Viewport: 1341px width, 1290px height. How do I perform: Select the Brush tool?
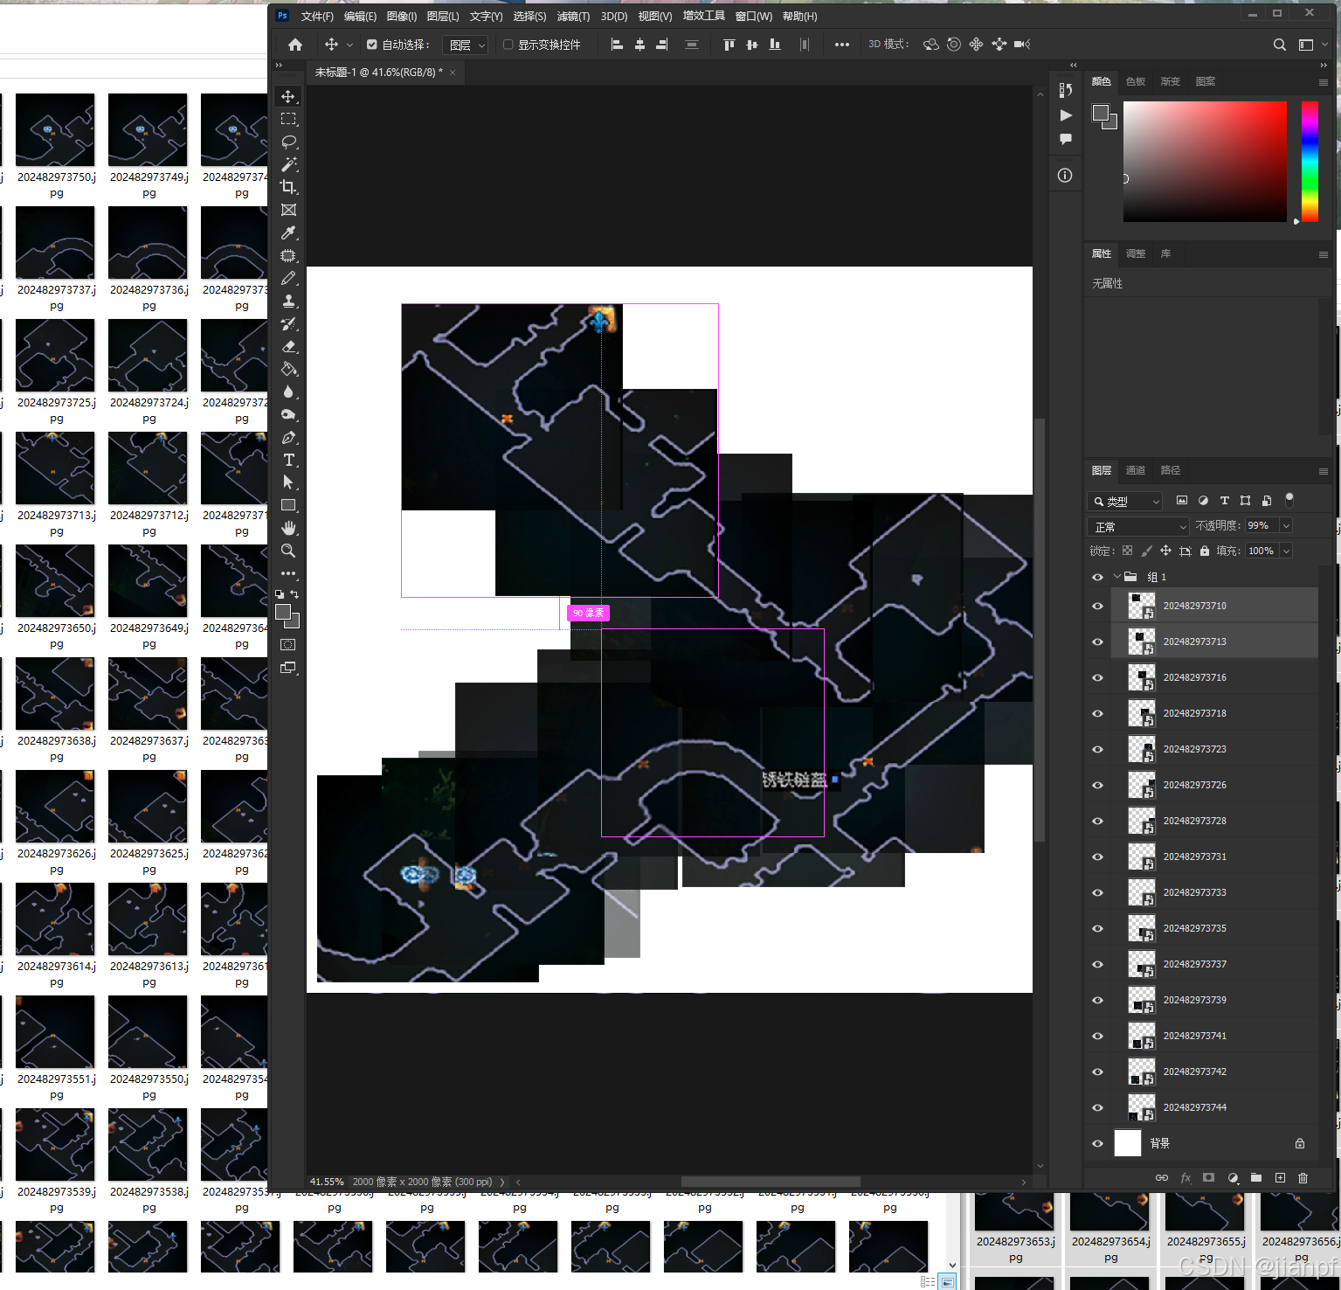(x=288, y=278)
